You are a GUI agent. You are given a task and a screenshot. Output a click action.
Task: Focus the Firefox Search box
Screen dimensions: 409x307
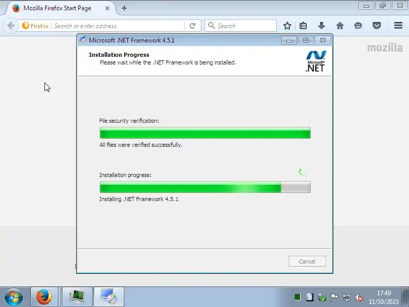click(x=240, y=26)
